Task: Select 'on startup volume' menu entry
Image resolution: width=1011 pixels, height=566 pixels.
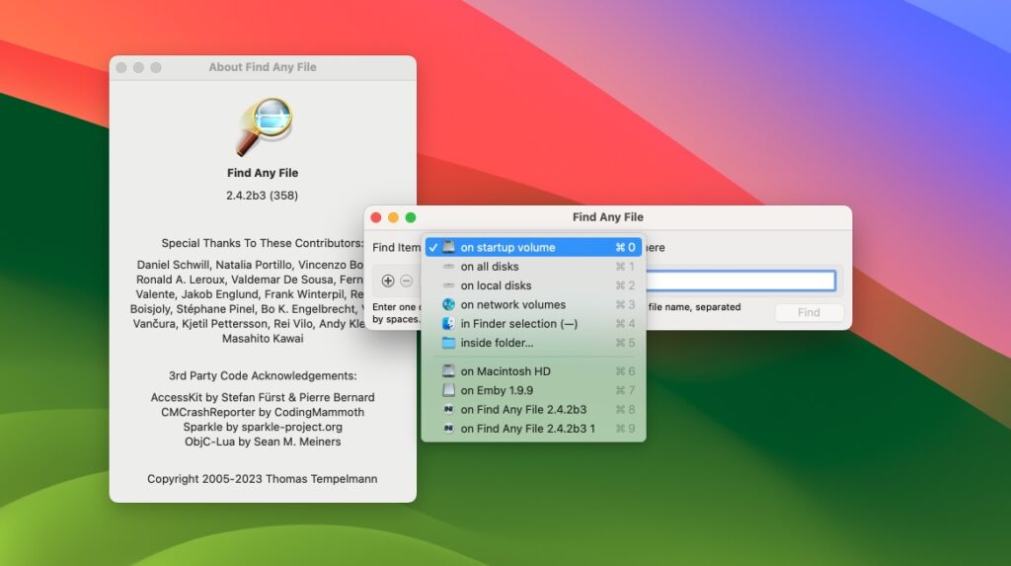Action: [533, 247]
